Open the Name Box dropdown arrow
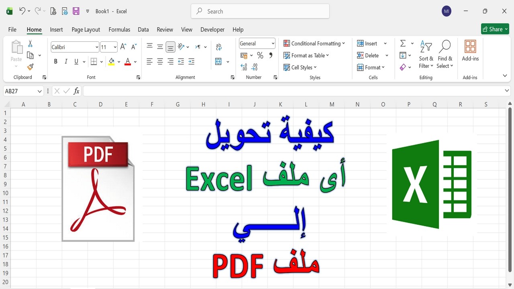 tap(39, 91)
